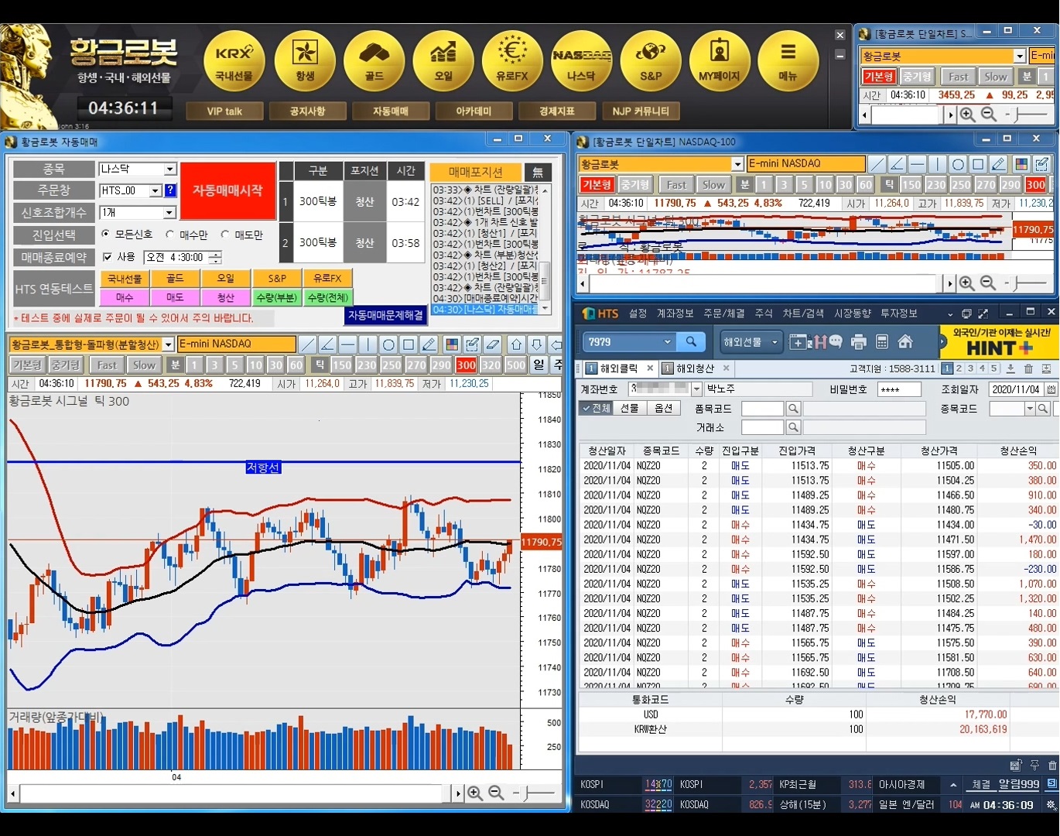The height and width of the screenshot is (836, 1060).
Task: Select the 매수만 radio button
Action: pos(170,234)
